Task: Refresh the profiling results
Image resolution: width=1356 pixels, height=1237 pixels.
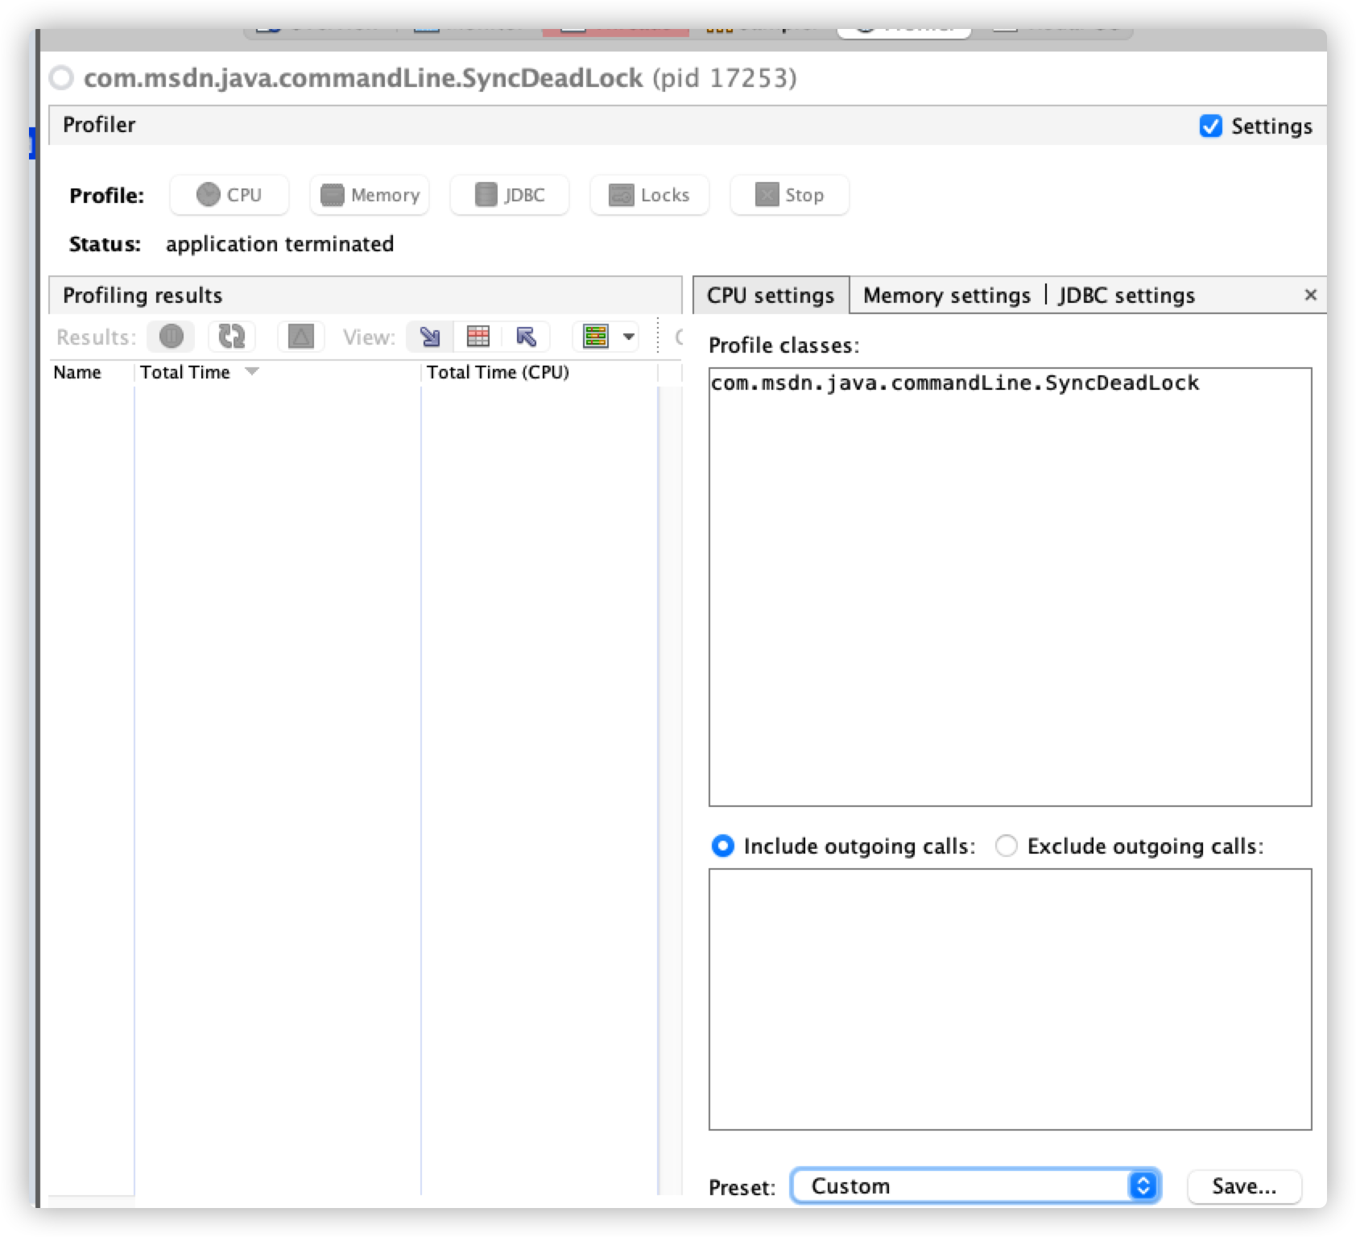Action: tap(232, 337)
